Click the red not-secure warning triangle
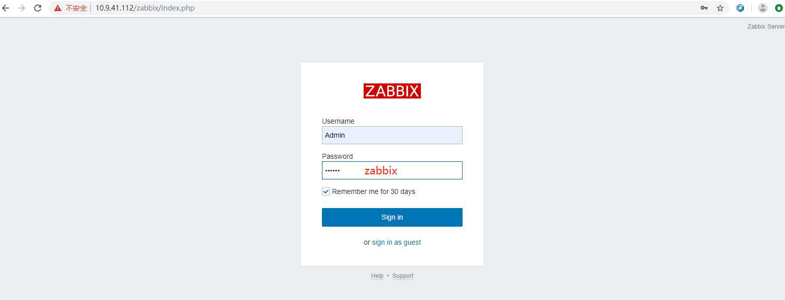Viewport: 785px width, 300px height. 58,8
